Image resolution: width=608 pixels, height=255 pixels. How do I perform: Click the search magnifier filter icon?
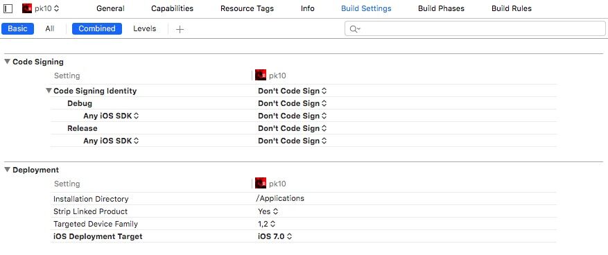coord(355,28)
